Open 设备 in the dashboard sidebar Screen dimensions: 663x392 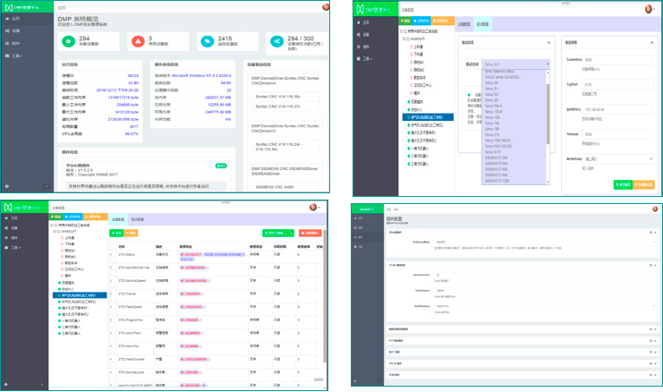tap(16, 30)
